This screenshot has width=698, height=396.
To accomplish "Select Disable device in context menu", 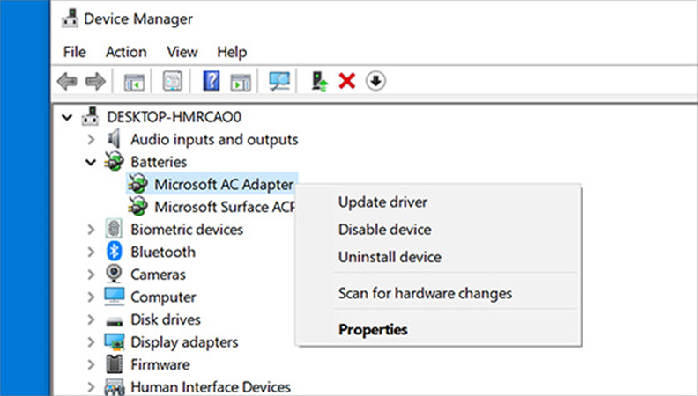I will (x=384, y=230).
